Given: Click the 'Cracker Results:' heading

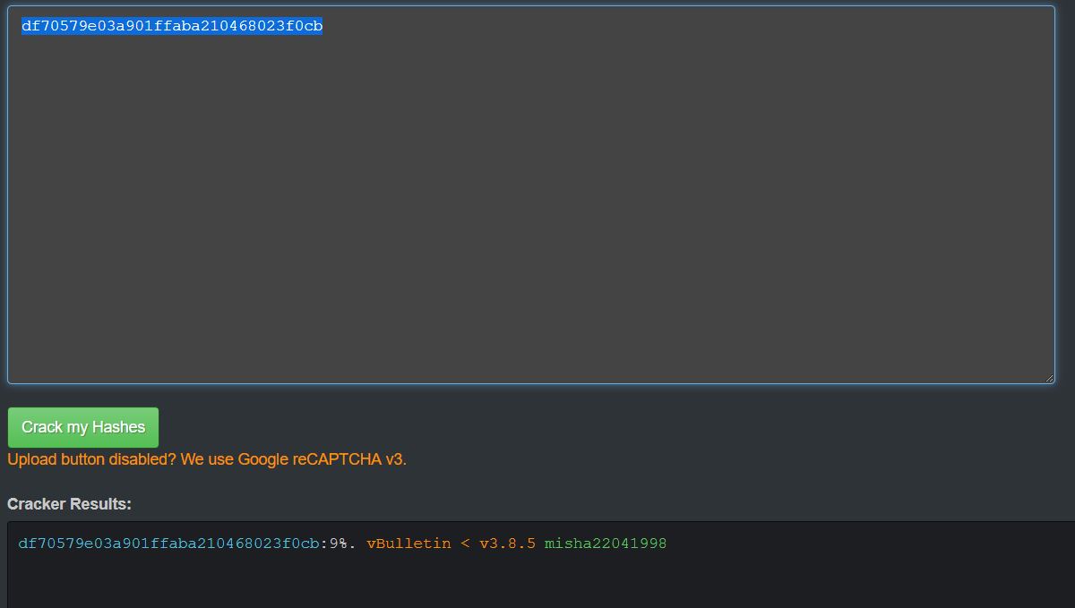Looking at the screenshot, I should [x=70, y=504].
